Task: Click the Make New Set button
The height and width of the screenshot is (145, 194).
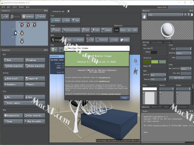Action: click(180, 78)
